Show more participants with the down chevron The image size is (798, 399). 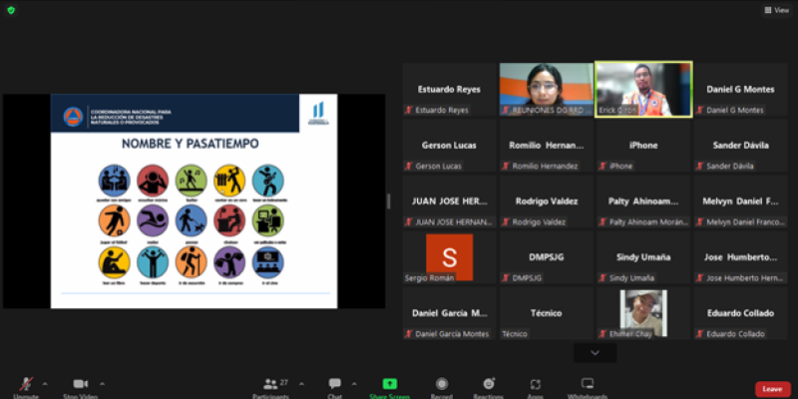596,352
